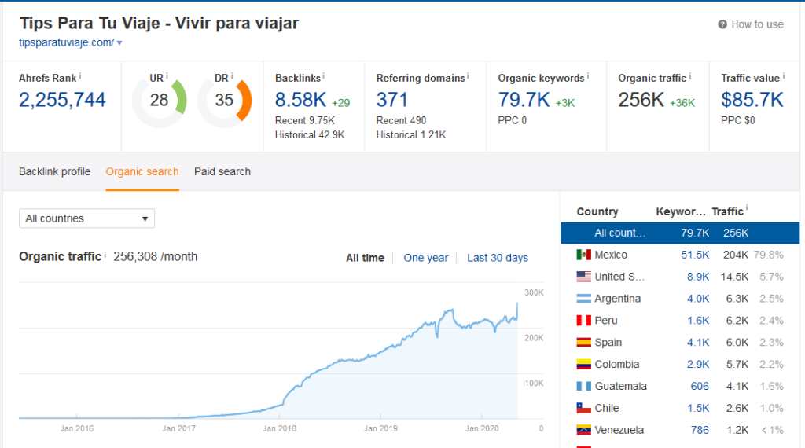This screenshot has height=448, width=805.
Task: Open Mexico's 51.5K keywords link
Action: coord(695,255)
